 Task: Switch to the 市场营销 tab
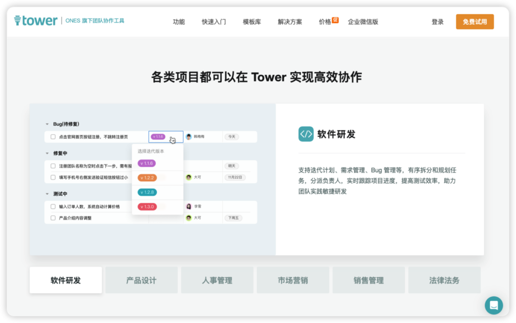(x=293, y=280)
